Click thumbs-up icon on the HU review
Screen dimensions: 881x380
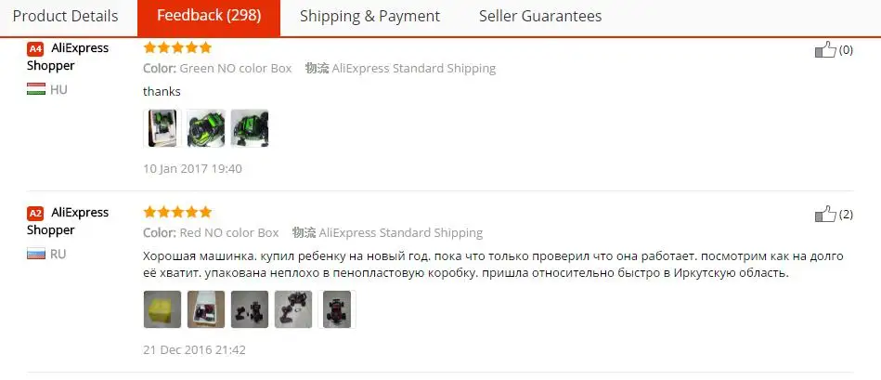click(825, 50)
